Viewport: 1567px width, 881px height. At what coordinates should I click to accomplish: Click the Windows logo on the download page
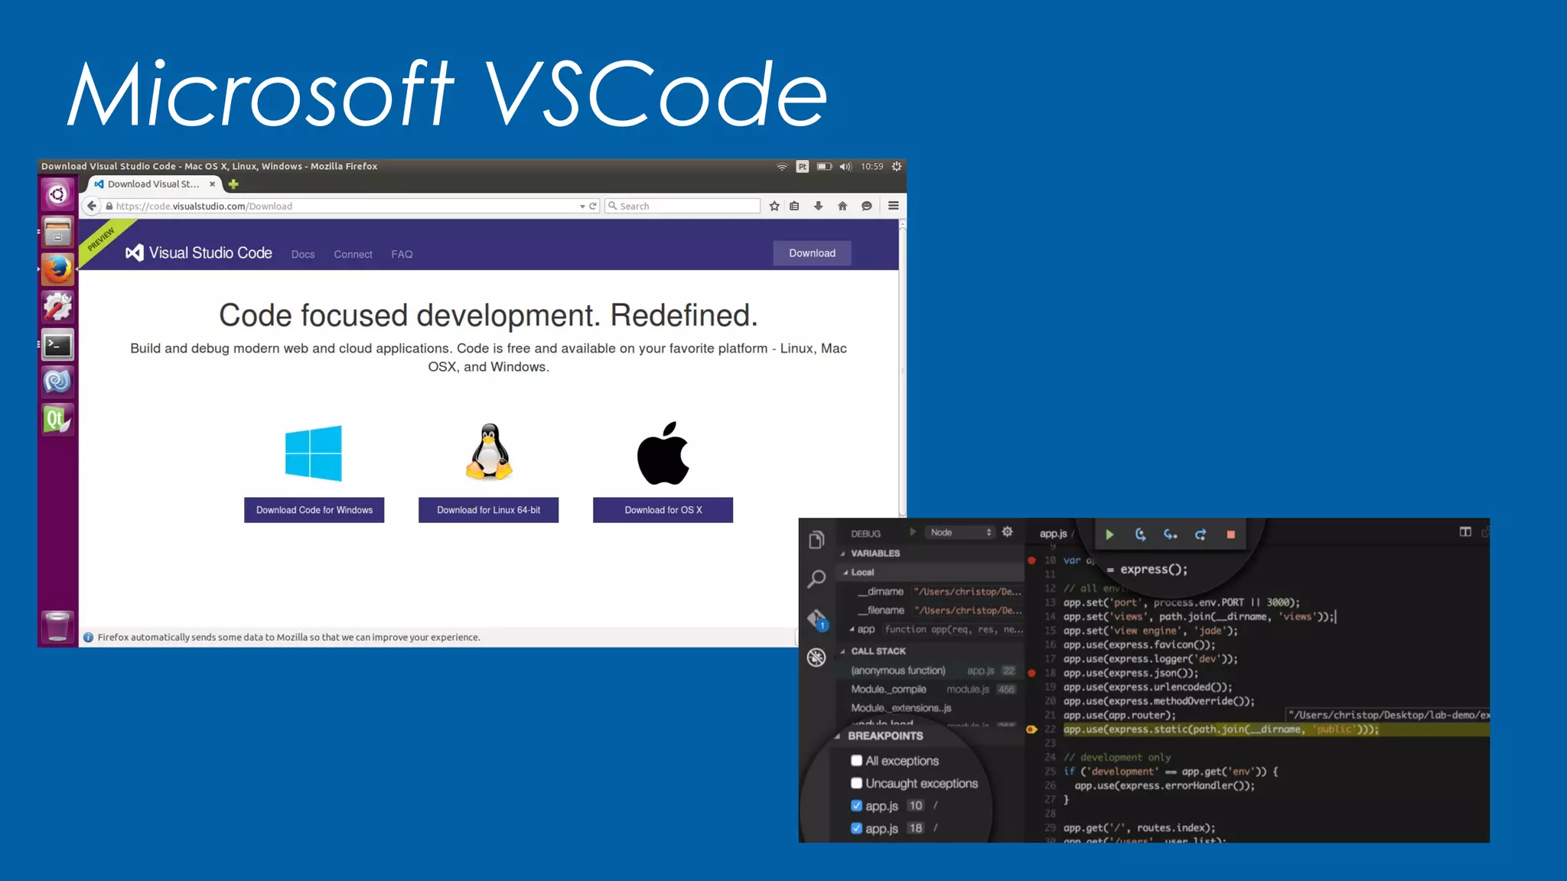[314, 454]
